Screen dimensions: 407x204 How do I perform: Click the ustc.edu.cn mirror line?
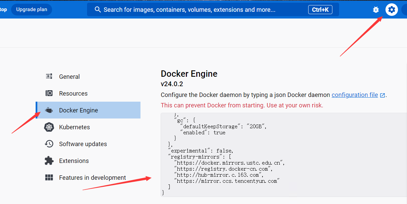click(x=229, y=163)
